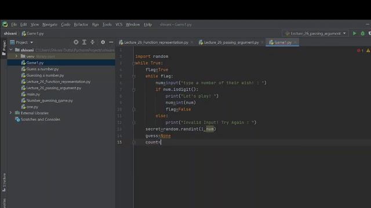The width and height of the screenshot is (371, 208).
Task: Open the Help menu
Action: tap(148, 24)
